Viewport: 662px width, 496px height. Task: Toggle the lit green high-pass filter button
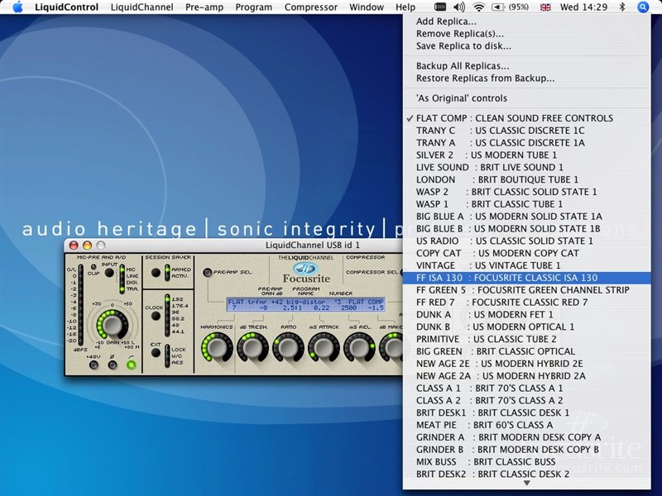(132, 365)
